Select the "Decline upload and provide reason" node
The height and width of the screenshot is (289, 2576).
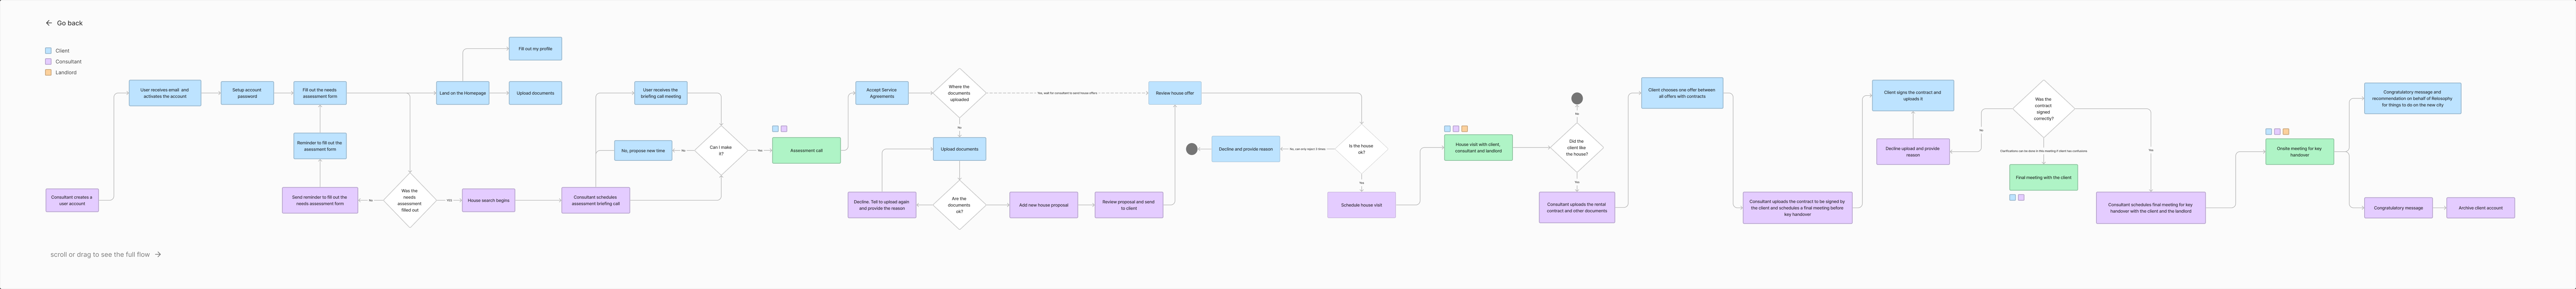coord(1913,151)
